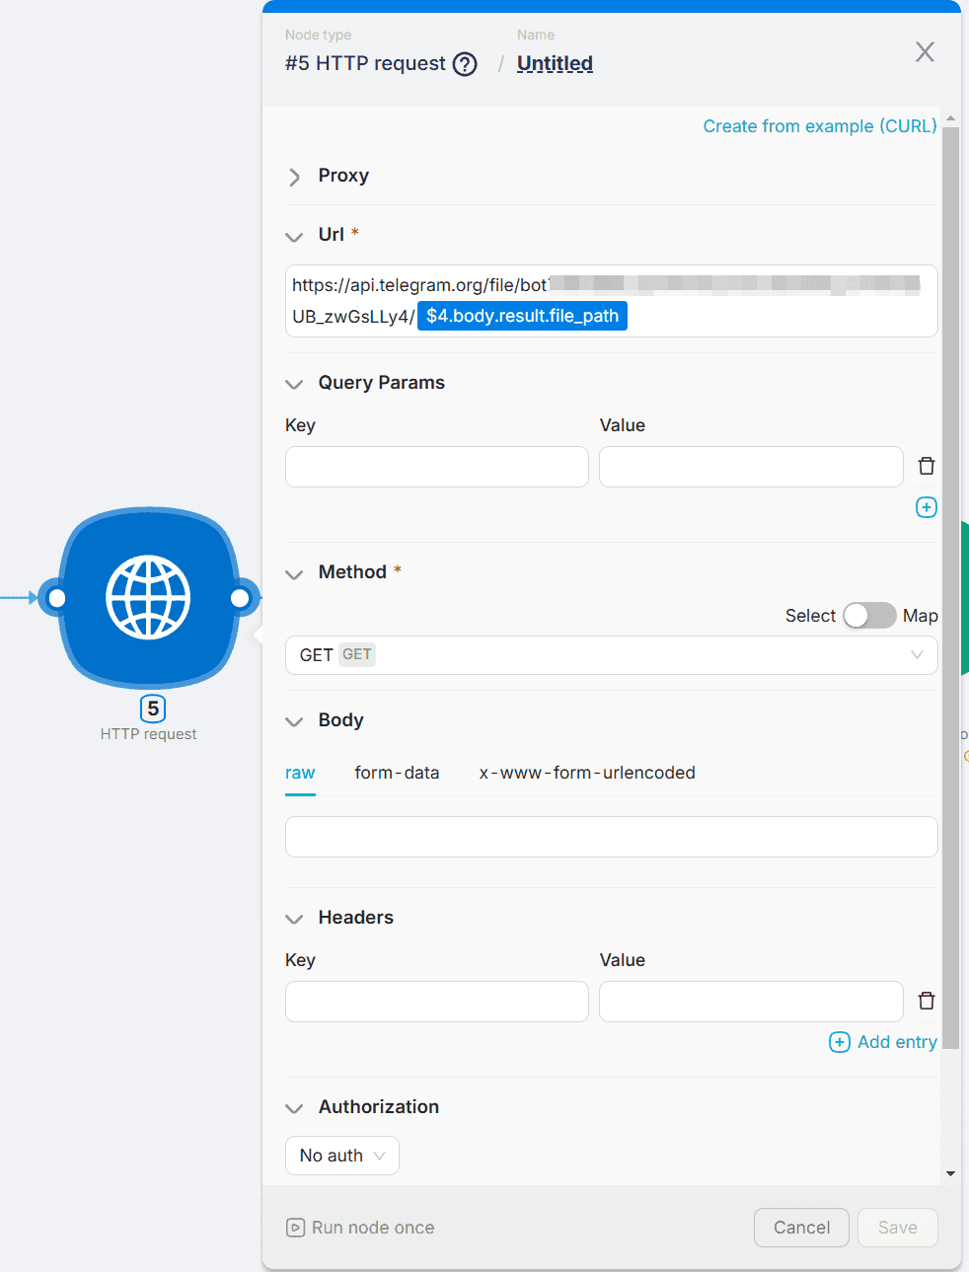Open the No auth dropdown
The height and width of the screenshot is (1272, 969).
point(341,1156)
